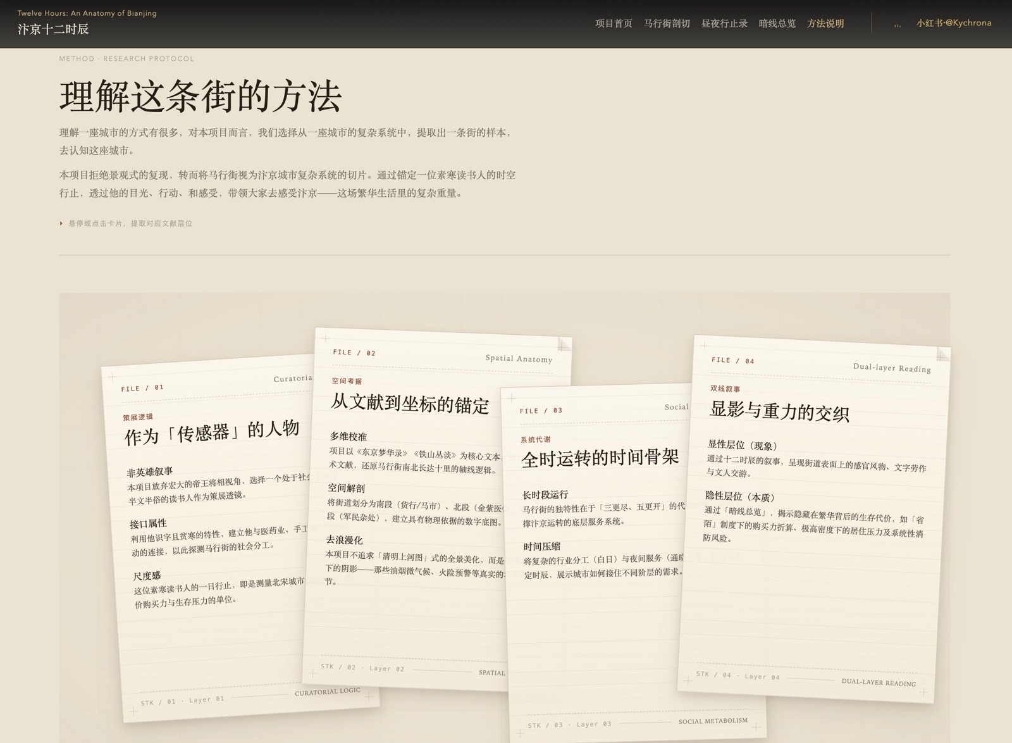Click the 空间解剖 subheading
1012x743 pixels.
[346, 488]
